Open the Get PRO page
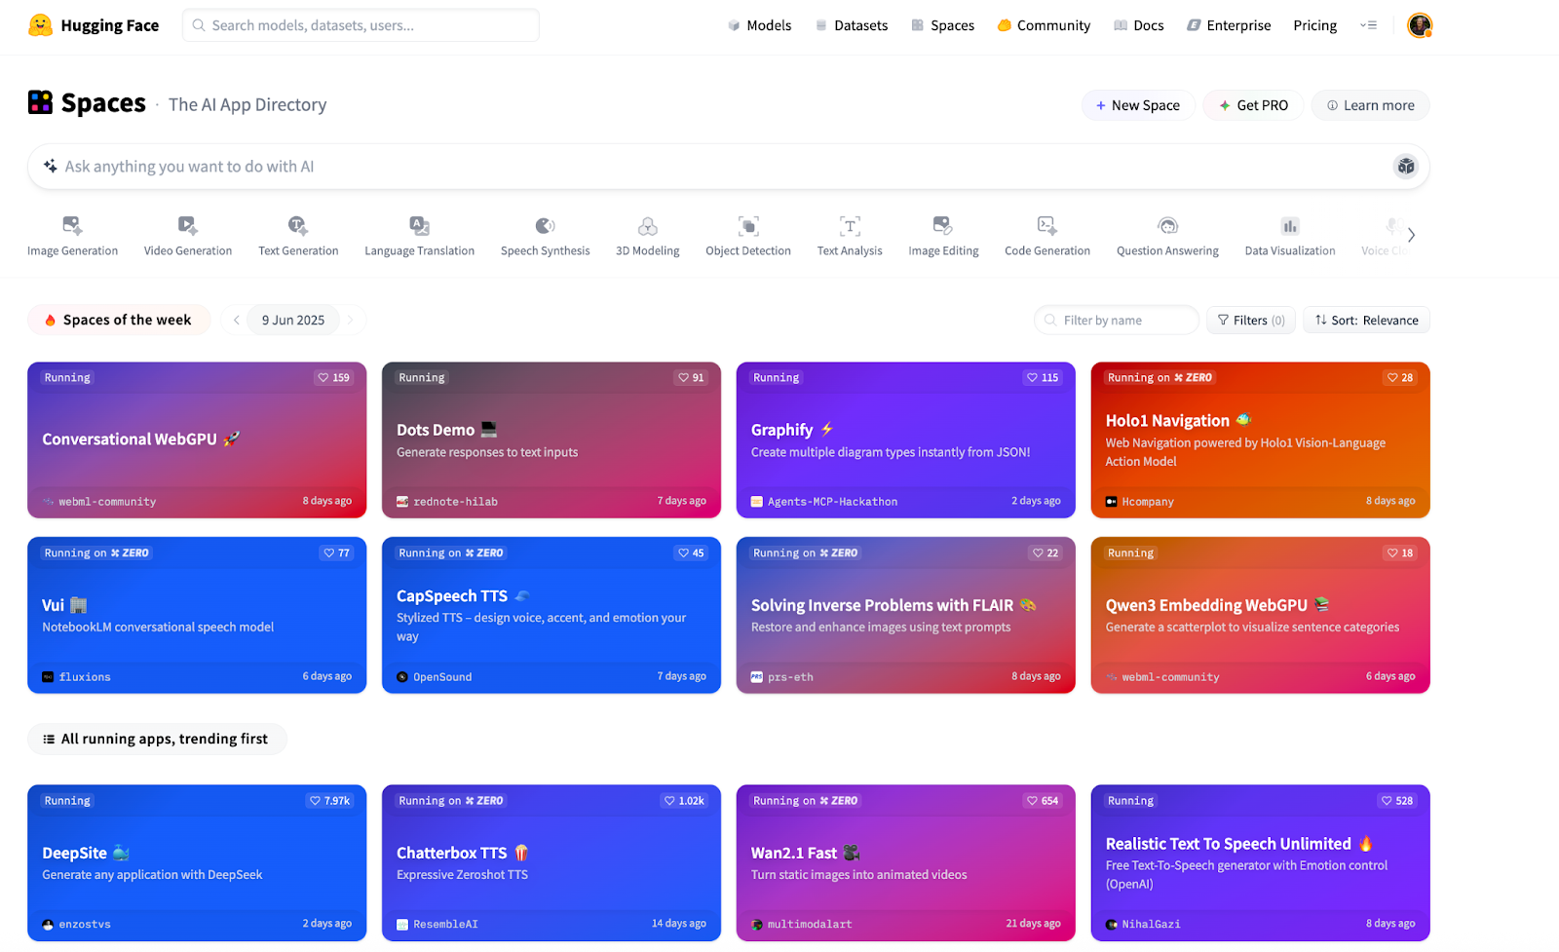The width and height of the screenshot is (1559, 952). (x=1252, y=104)
